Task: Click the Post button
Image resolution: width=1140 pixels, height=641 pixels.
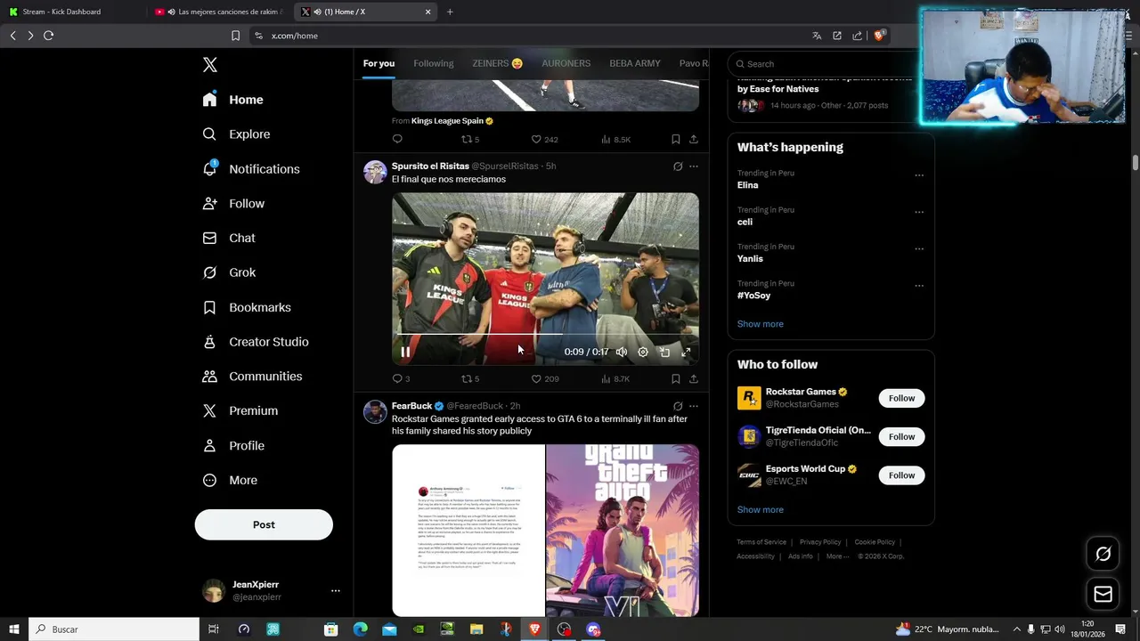Action: (264, 525)
